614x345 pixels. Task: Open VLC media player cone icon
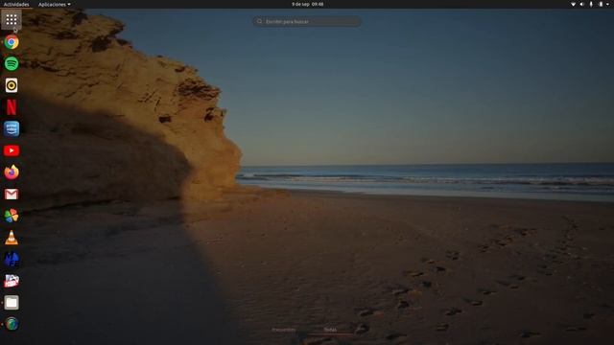(x=12, y=238)
